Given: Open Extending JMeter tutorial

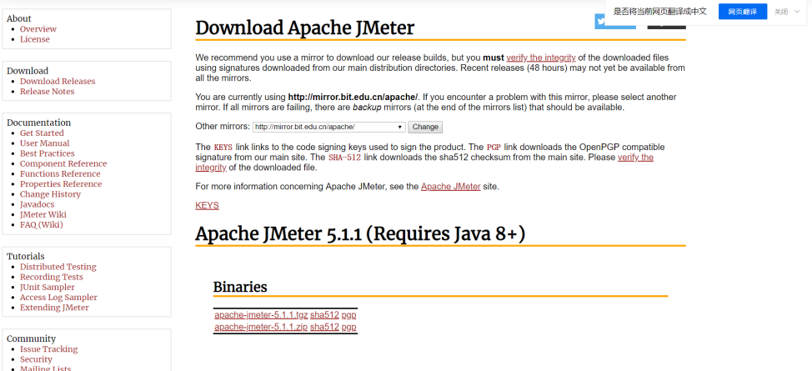Looking at the screenshot, I should click(54, 308).
